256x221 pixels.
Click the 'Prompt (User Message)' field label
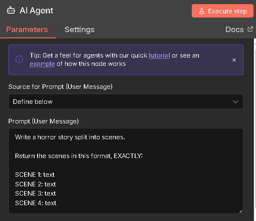(43, 121)
